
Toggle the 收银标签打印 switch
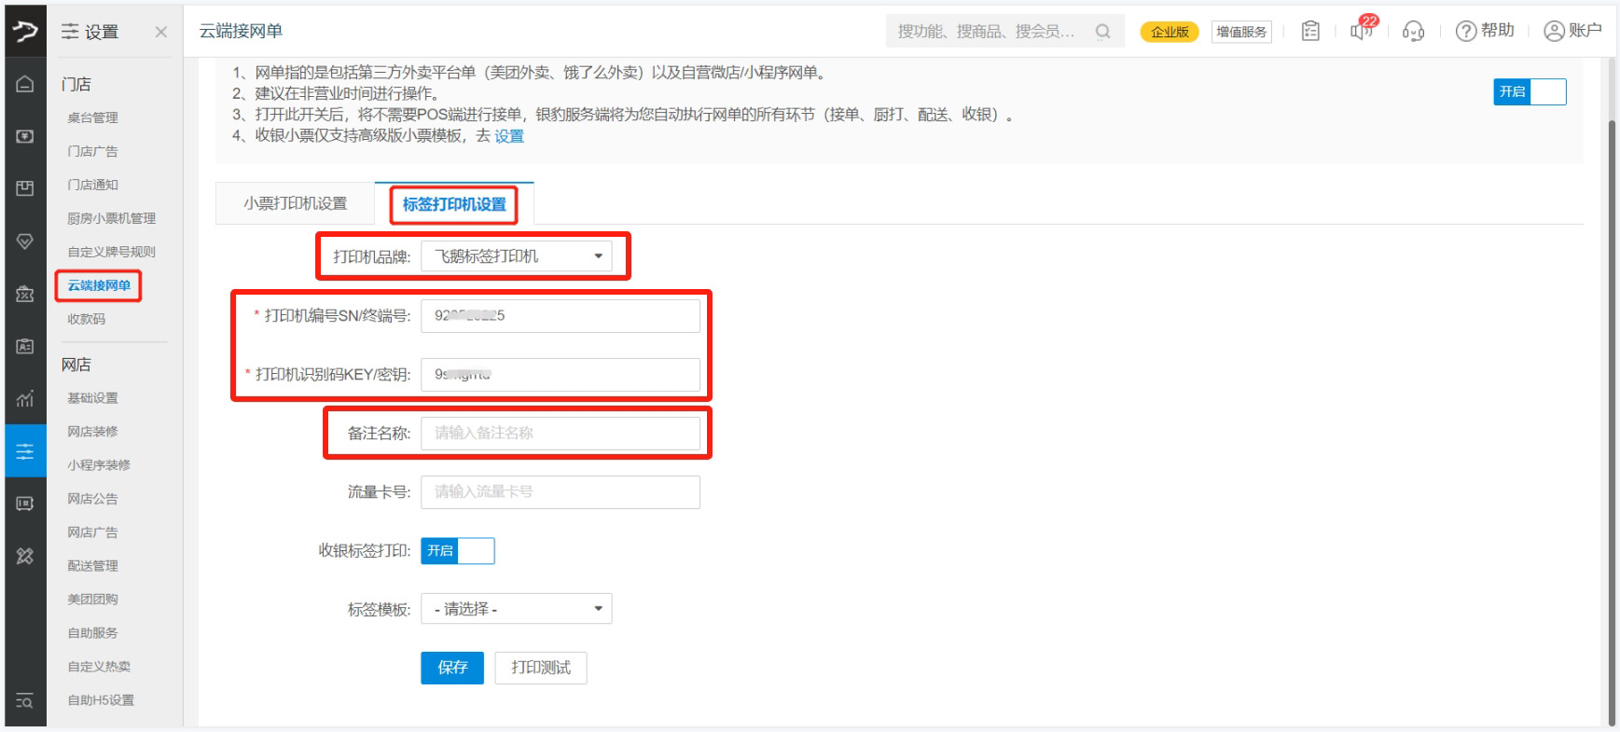tap(457, 551)
